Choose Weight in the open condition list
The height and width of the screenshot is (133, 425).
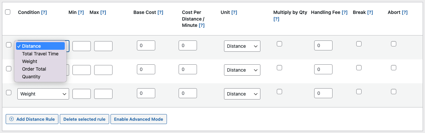(x=40, y=61)
